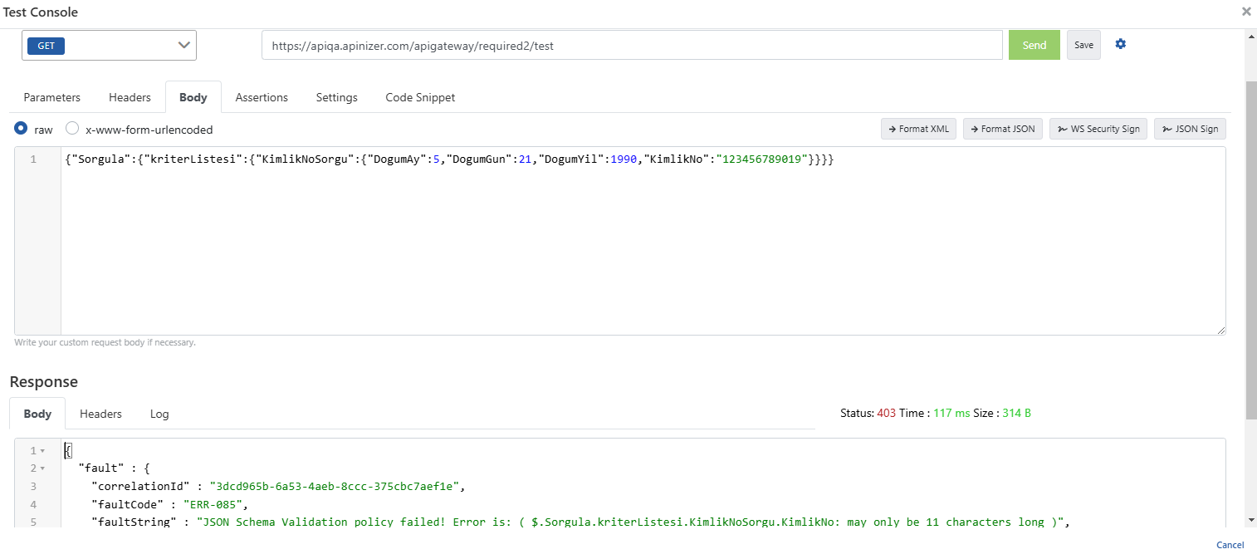This screenshot has width=1257, height=559.
Task: Click the Format JSON icon button
Action: pyautogui.click(x=1002, y=129)
